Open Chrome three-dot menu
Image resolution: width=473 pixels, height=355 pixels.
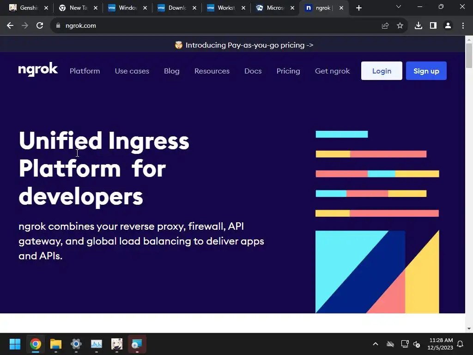[463, 26]
